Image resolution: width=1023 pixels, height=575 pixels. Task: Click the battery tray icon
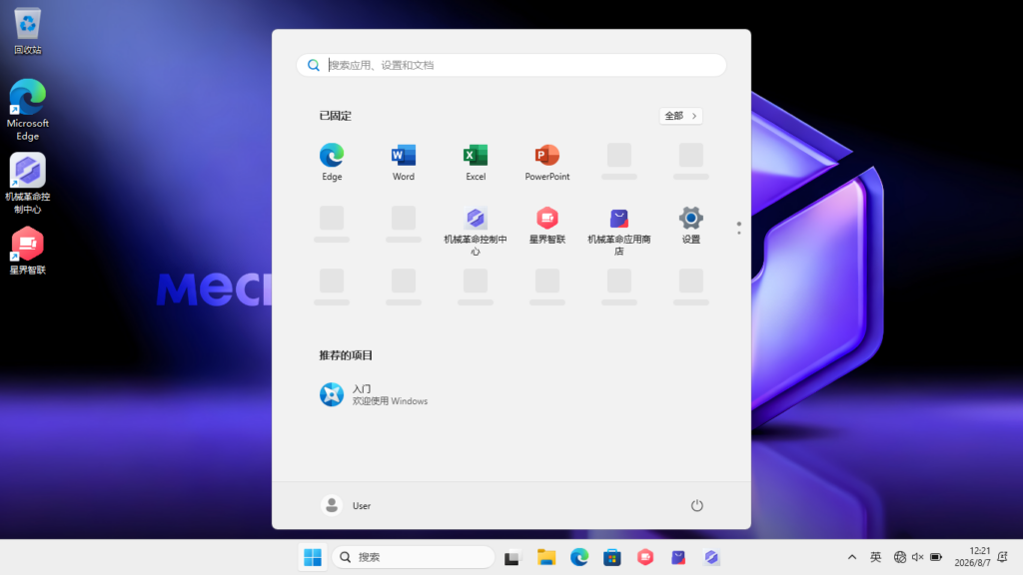(x=935, y=557)
